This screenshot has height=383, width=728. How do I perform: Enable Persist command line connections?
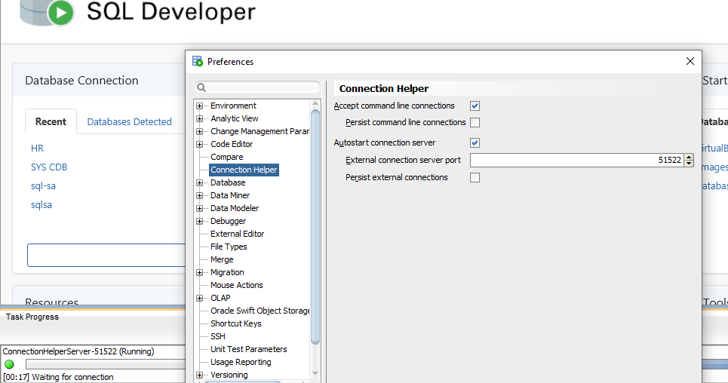tap(475, 123)
